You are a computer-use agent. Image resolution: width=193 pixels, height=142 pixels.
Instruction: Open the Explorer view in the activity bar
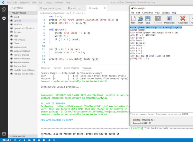[4, 9]
